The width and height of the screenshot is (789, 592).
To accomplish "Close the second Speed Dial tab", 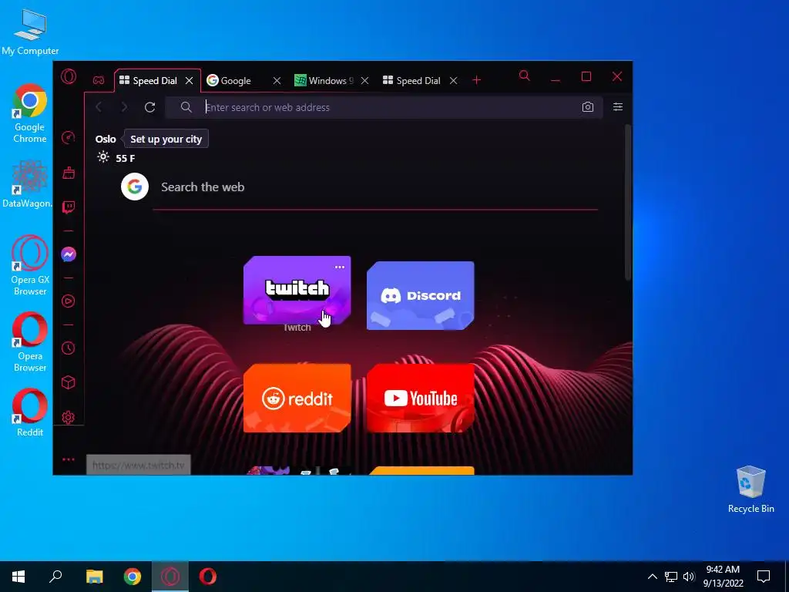I will point(453,80).
